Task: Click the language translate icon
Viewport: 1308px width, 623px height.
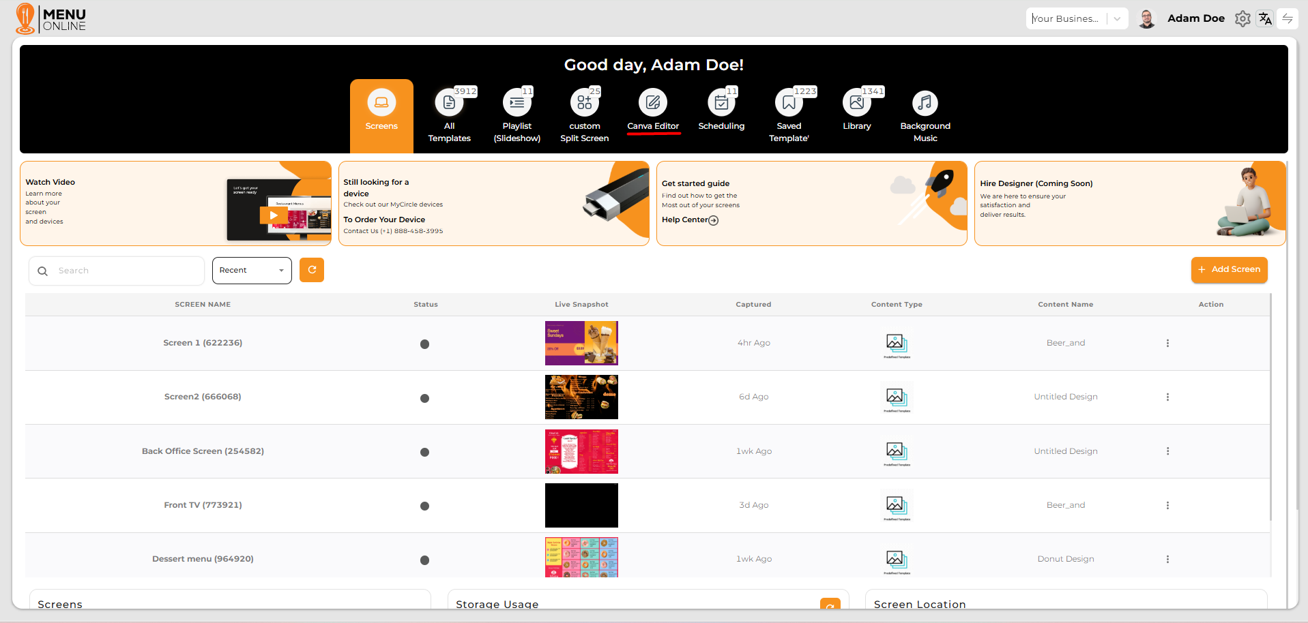Action: click(x=1265, y=18)
